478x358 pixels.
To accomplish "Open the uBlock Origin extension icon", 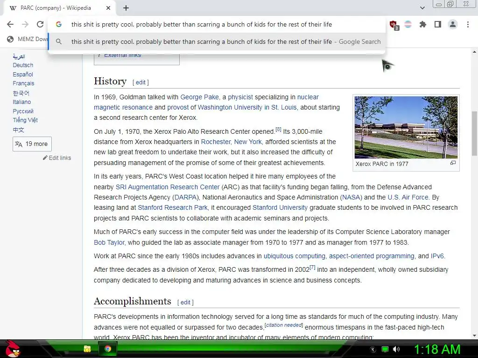I will 394,24.
